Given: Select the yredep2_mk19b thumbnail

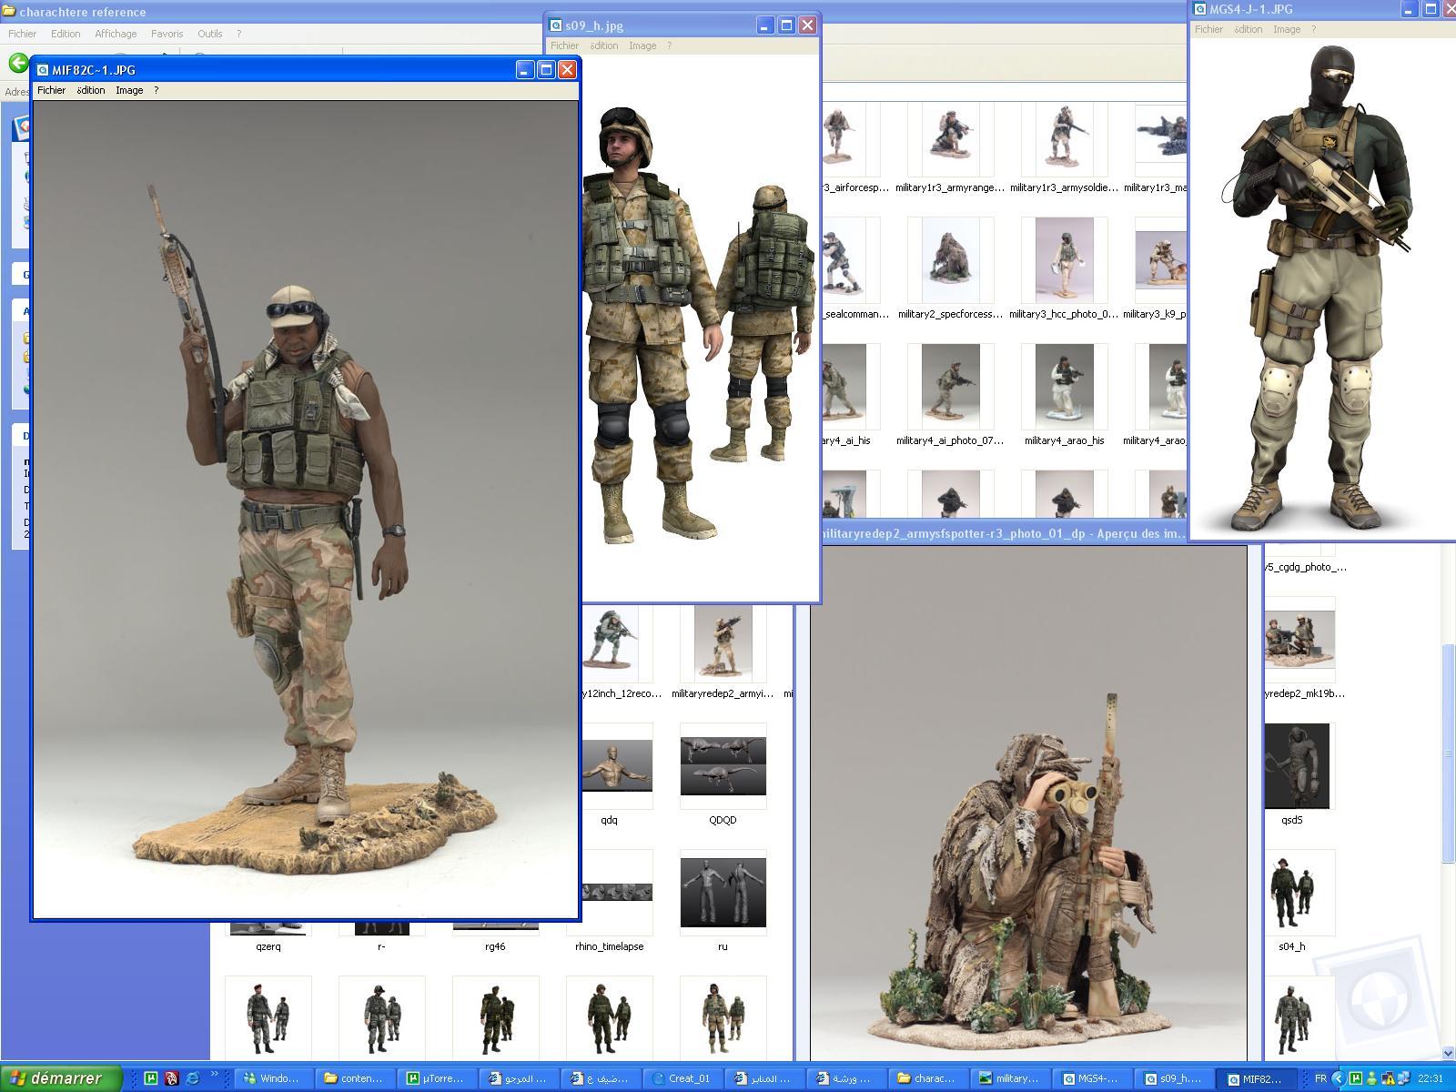Looking at the screenshot, I should 1299,639.
